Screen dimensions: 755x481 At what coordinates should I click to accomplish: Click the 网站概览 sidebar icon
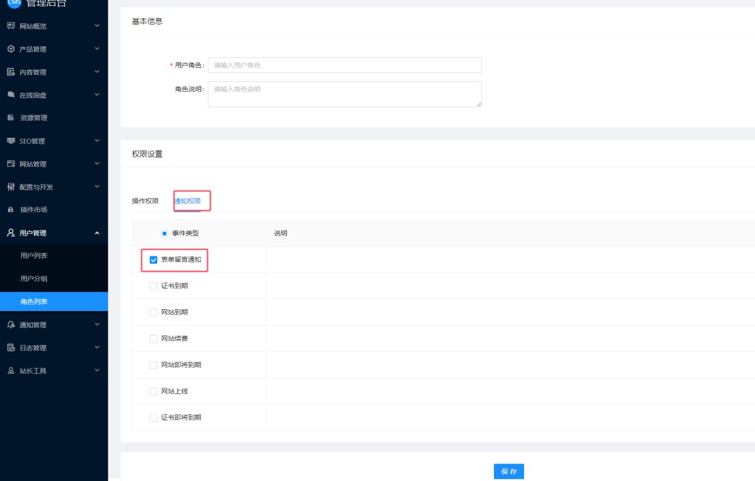click(x=11, y=26)
